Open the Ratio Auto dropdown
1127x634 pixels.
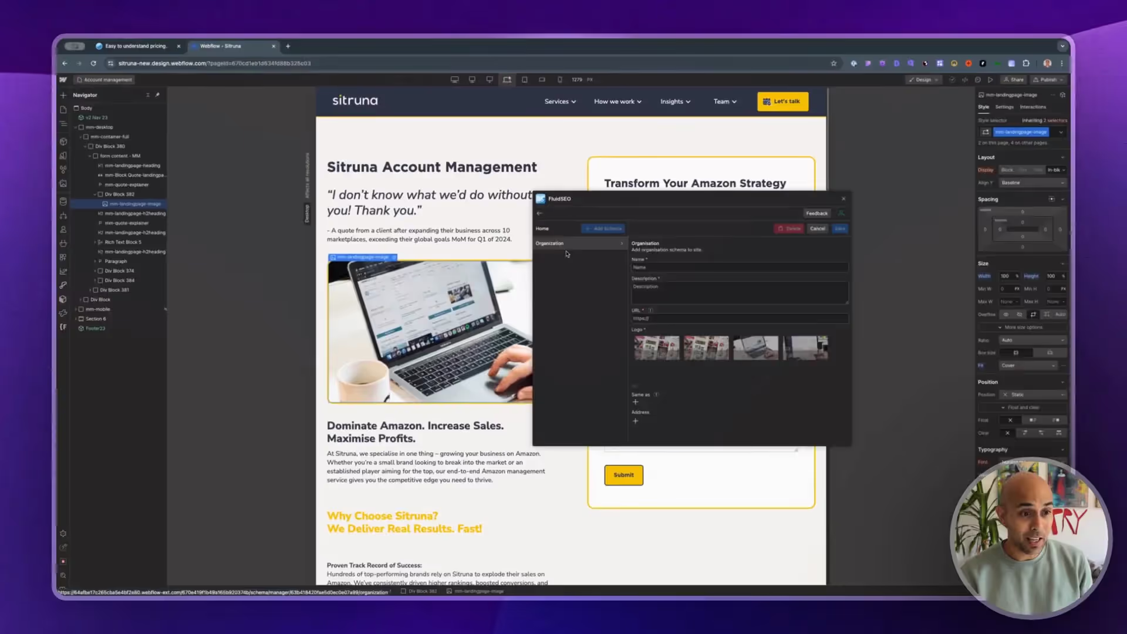tap(1032, 340)
